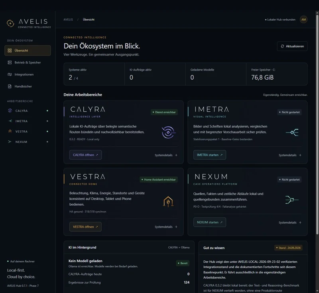The height and width of the screenshot is (293, 319).
Task: Click IMETRA icon in sidebar
Action: coord(10,121)
